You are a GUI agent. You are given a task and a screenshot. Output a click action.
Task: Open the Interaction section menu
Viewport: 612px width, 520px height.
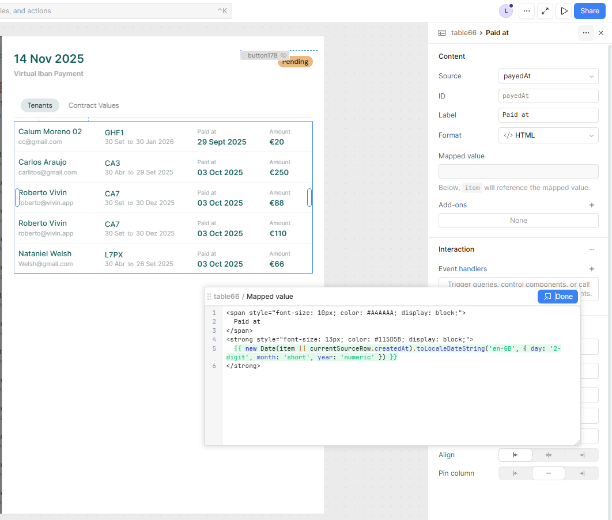point(591,249)
